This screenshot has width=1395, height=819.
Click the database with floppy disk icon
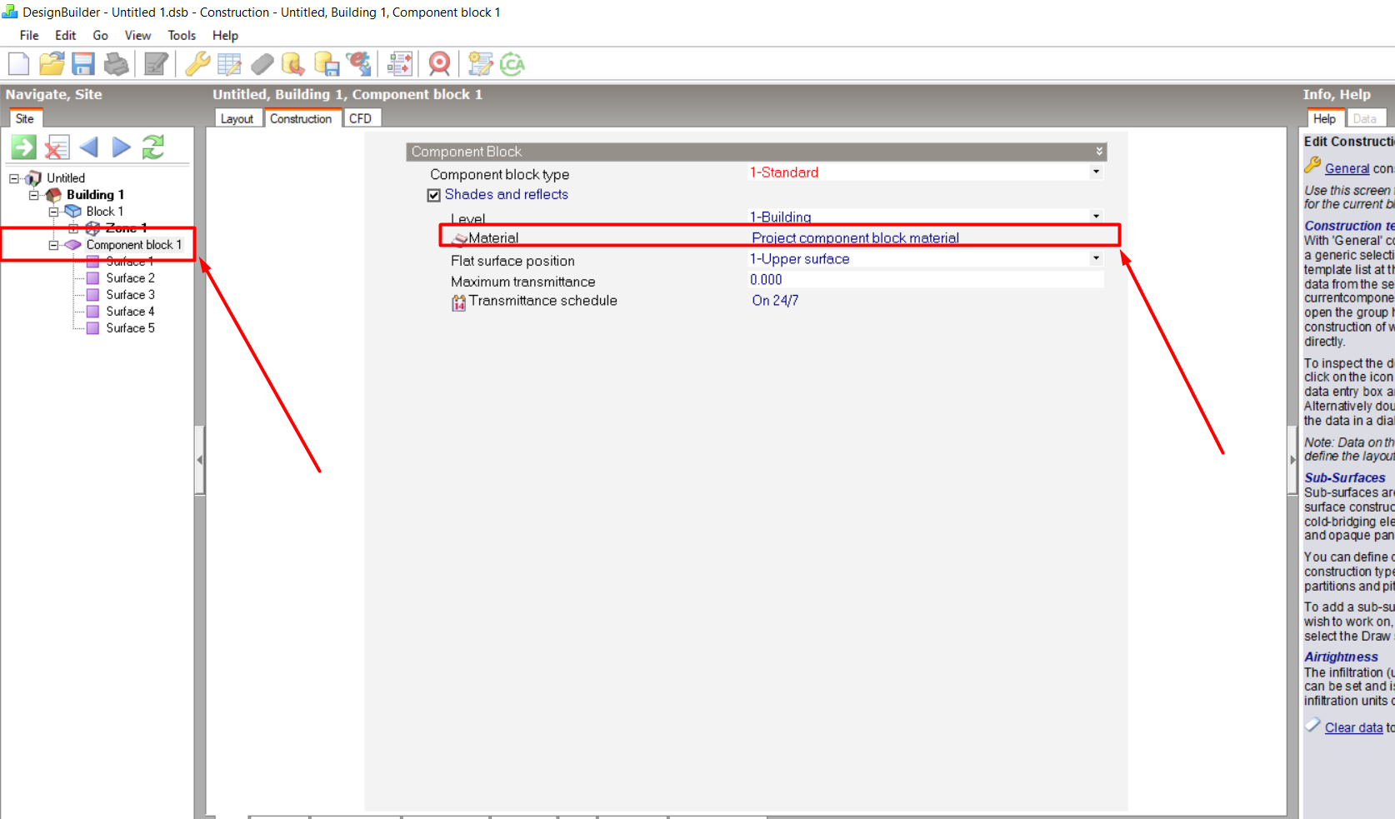pos(327,64)
